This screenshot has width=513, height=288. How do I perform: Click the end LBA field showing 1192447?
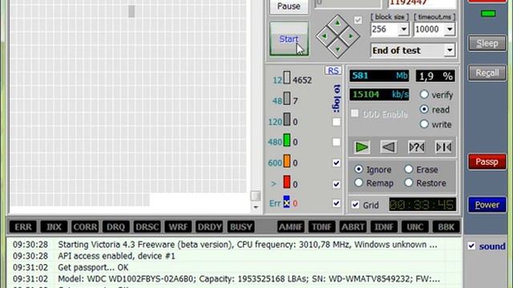[x=422, y=3]
